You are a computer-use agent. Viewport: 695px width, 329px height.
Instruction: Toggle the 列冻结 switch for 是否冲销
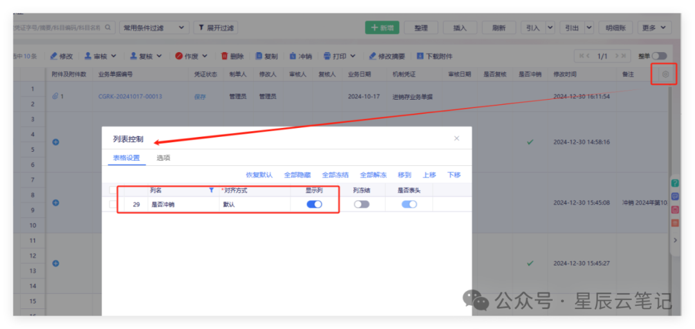point(362,204)
